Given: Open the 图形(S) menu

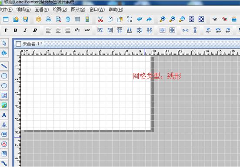Looking at the screenshot, I should tap(78, 10).
